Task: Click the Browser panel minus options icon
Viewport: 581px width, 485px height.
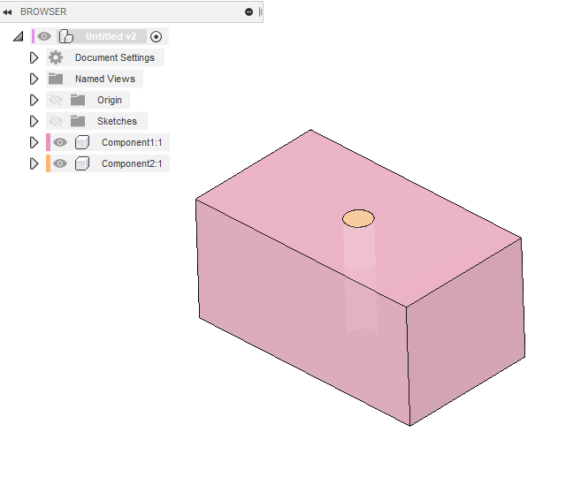Action: (248, 12)
